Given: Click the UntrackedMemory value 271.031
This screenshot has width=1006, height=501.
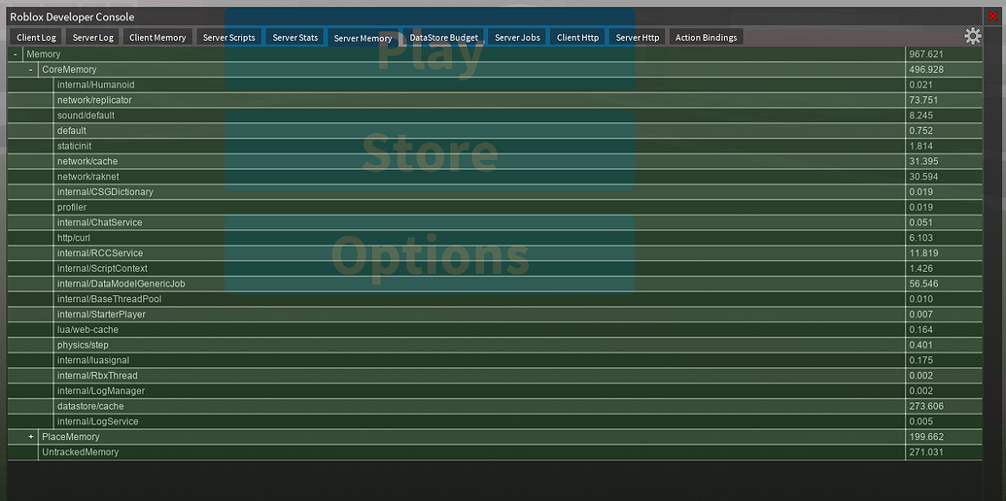Looking at the screenshot, I should coord(925,452).
